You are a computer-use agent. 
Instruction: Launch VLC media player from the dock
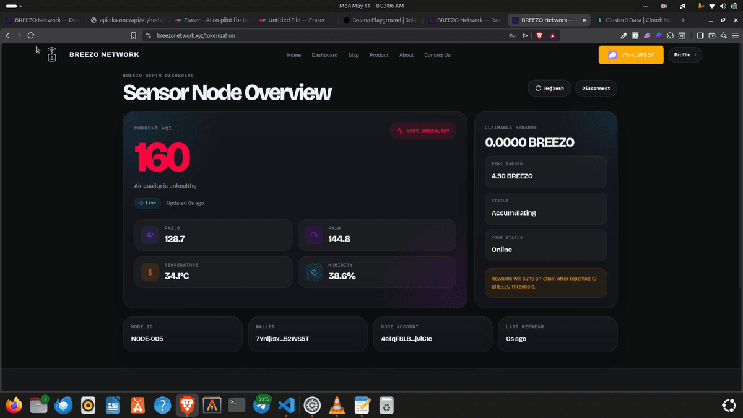[x=336, y=406]
